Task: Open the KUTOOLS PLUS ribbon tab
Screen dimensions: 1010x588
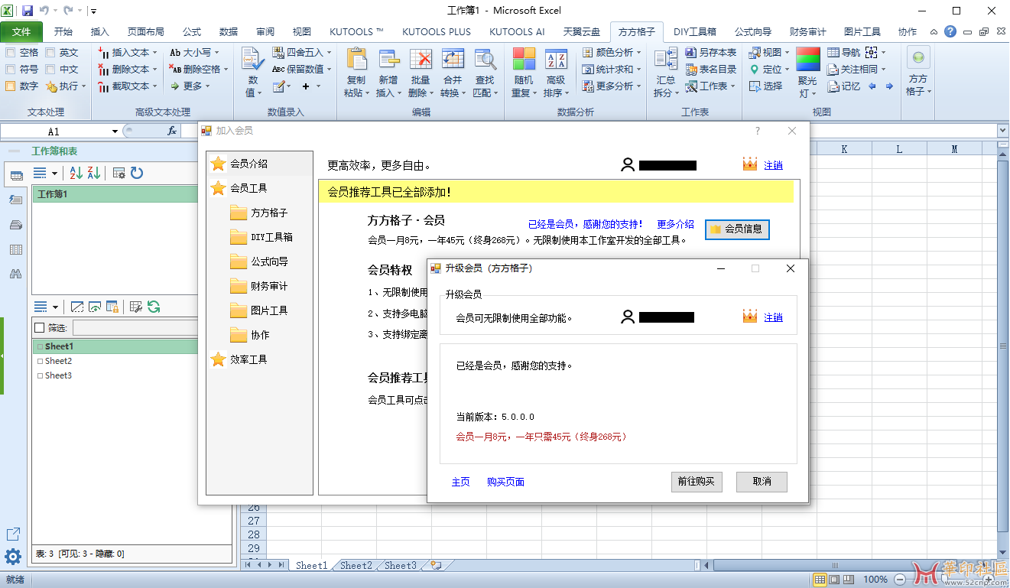Action: point(435,31)
